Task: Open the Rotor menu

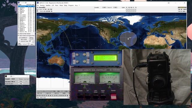Action: click(57, 5)
